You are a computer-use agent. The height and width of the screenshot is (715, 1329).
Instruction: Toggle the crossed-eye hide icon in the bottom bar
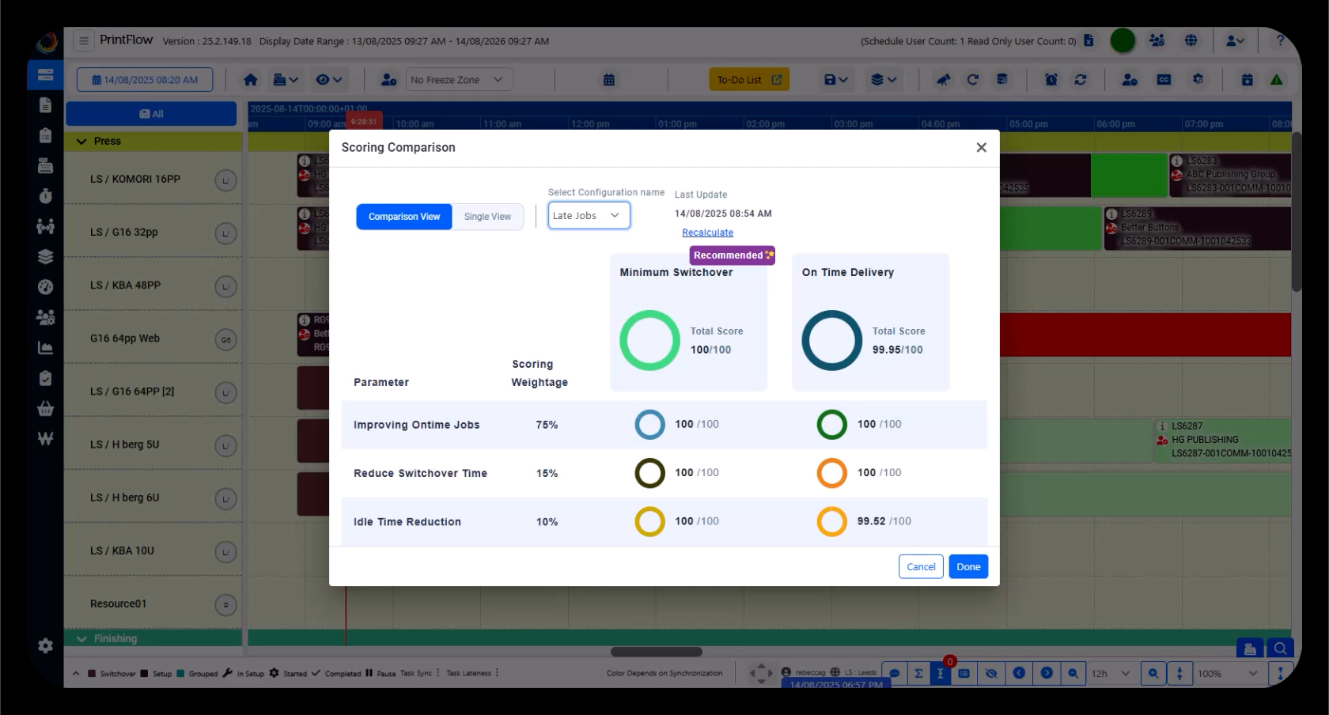[991, 673]
